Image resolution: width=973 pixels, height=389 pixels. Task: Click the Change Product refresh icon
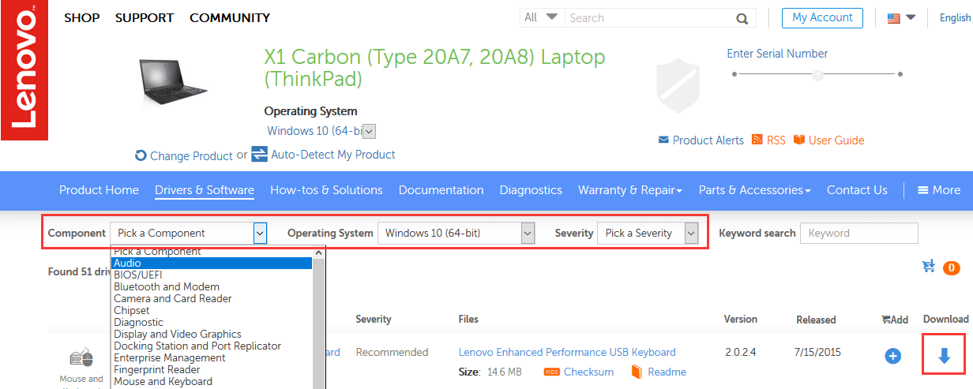click(x=141, y=156)
